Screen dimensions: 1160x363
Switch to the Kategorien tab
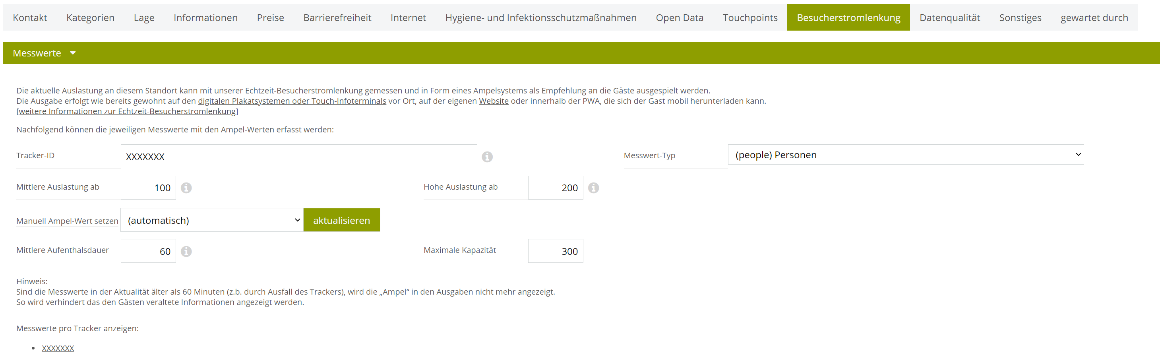[x=90, y=17]
